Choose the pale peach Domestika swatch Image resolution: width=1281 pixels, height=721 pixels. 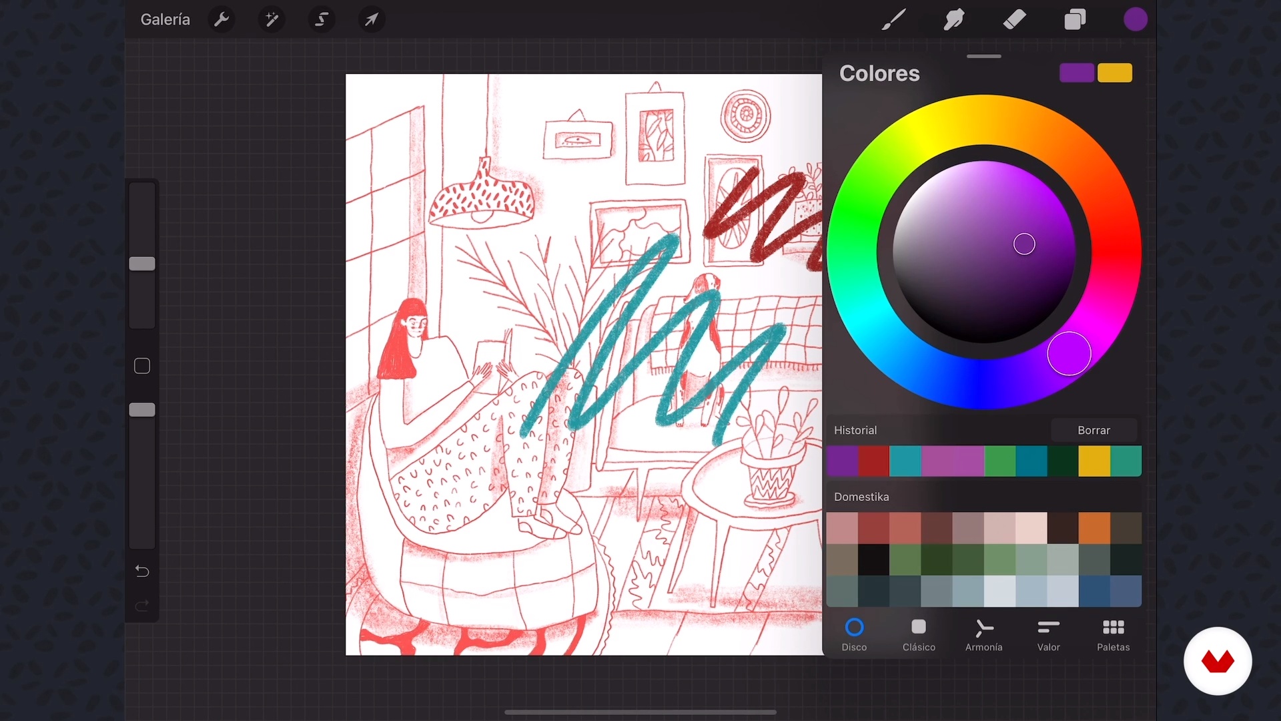tap(1031, 528)
